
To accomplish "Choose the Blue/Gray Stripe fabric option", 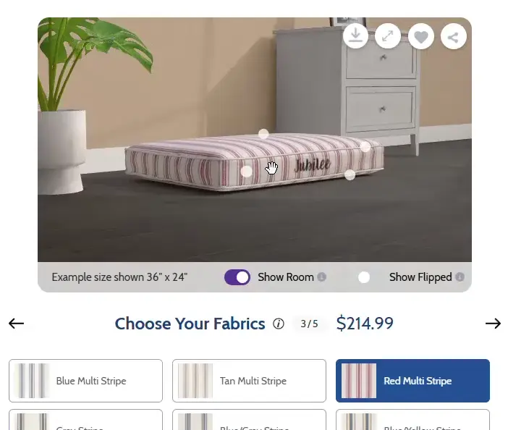I will pyautogui.click(x=249, y=420).
